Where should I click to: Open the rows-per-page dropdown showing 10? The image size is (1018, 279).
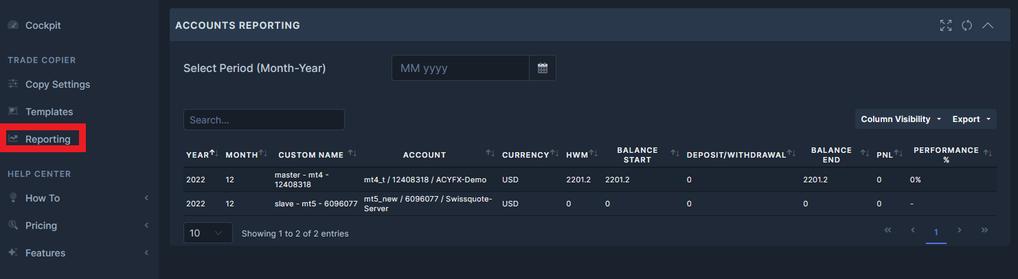coord(207,233)
